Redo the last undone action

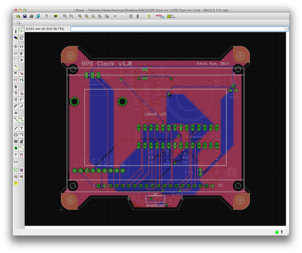click(x=122, y=17)
